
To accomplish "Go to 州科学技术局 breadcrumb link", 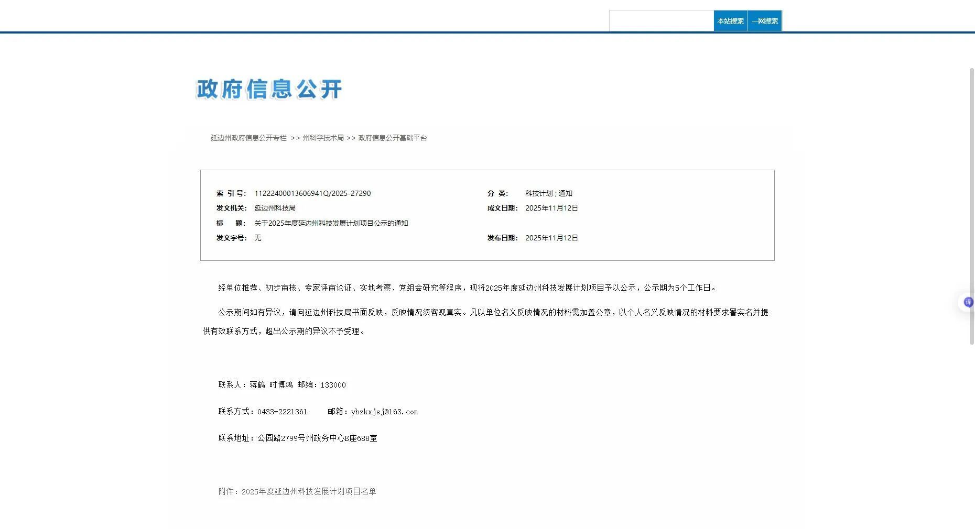I will 323,138.
